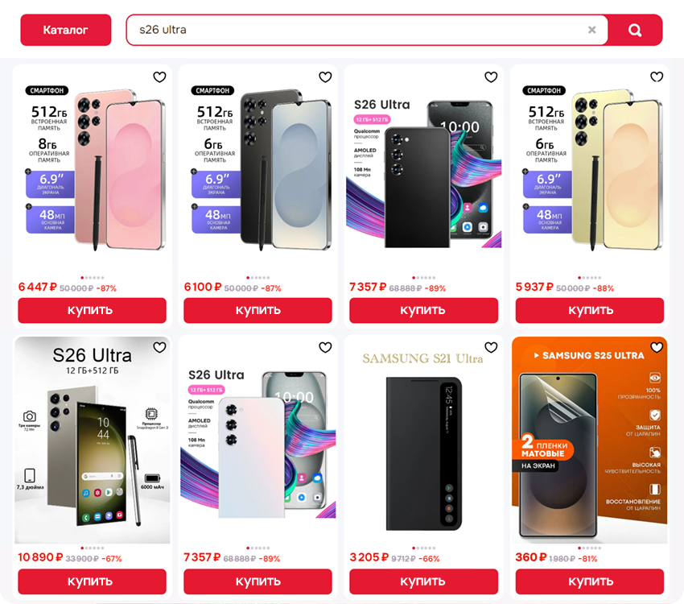This screenshot has height=604, width=684.
Task: Favorite the pink 8 ГБ smartphone
Action: [x=159, y=77]
